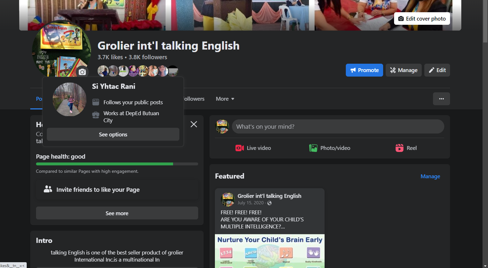Open the 3.8K followers link

click(148, 57)
